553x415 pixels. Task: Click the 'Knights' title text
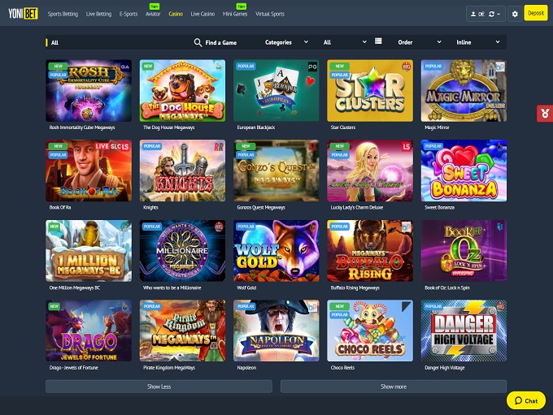pos(150,208)
